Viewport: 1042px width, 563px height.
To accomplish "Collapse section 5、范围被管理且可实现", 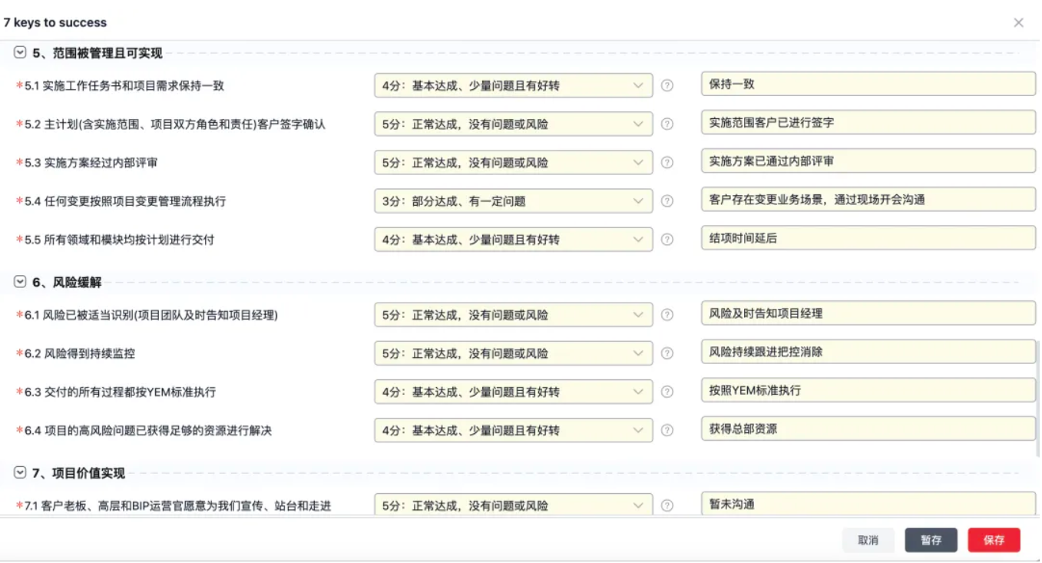I will click(20, 53).
